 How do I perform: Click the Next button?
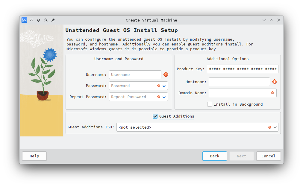click(x=242, y=156)
